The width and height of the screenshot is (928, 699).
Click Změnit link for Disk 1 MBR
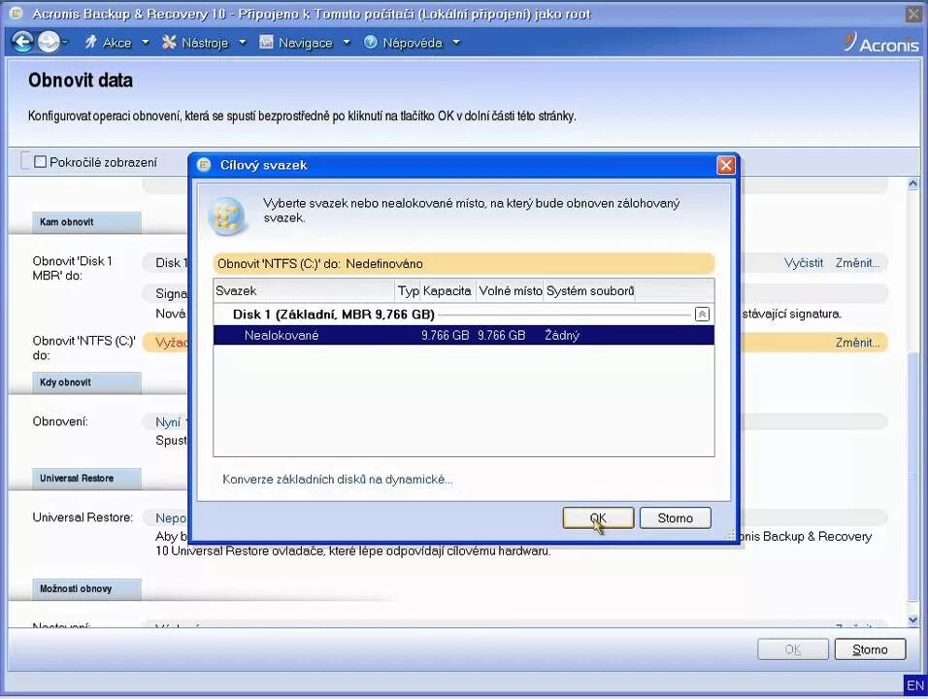[857, 263]
